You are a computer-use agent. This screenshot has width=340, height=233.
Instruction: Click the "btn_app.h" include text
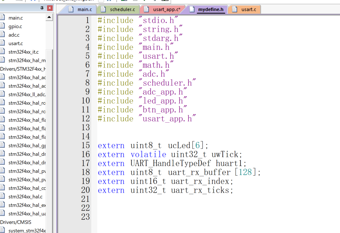point(163,110)
